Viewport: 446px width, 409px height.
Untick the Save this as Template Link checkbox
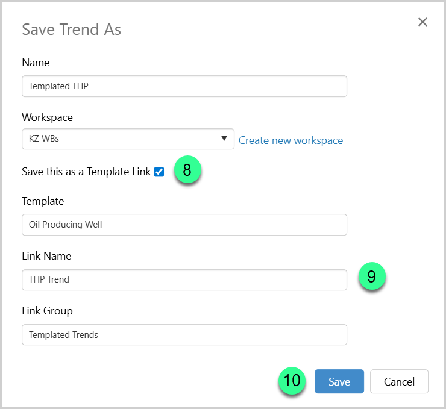coord(159,172)
